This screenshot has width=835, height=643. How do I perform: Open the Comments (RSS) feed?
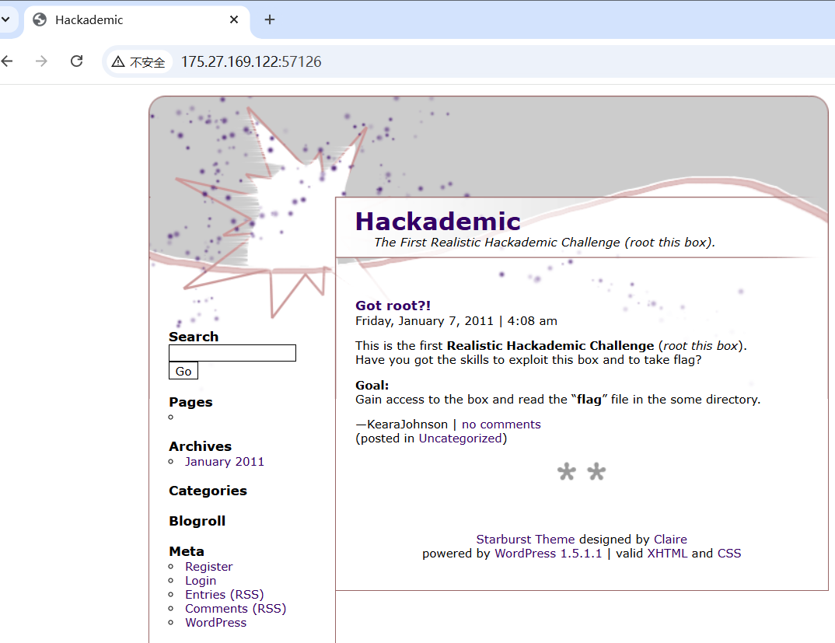[x=235, y=609]
